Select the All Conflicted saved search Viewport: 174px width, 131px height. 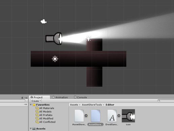click(x=47, y=122)
